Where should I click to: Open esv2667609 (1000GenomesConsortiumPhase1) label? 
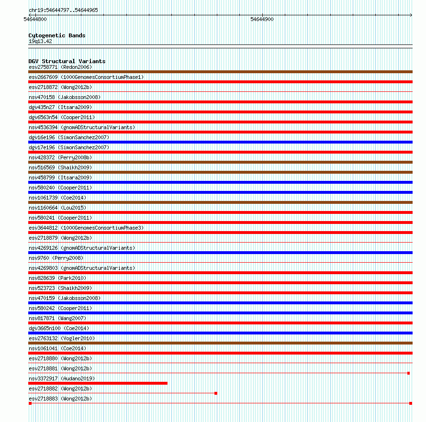click(86, 77)
